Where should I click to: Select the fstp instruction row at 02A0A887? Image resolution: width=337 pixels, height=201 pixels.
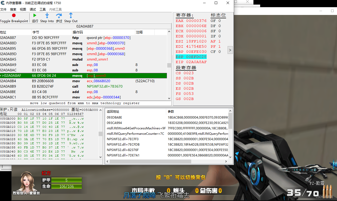(x=84, y=38)
